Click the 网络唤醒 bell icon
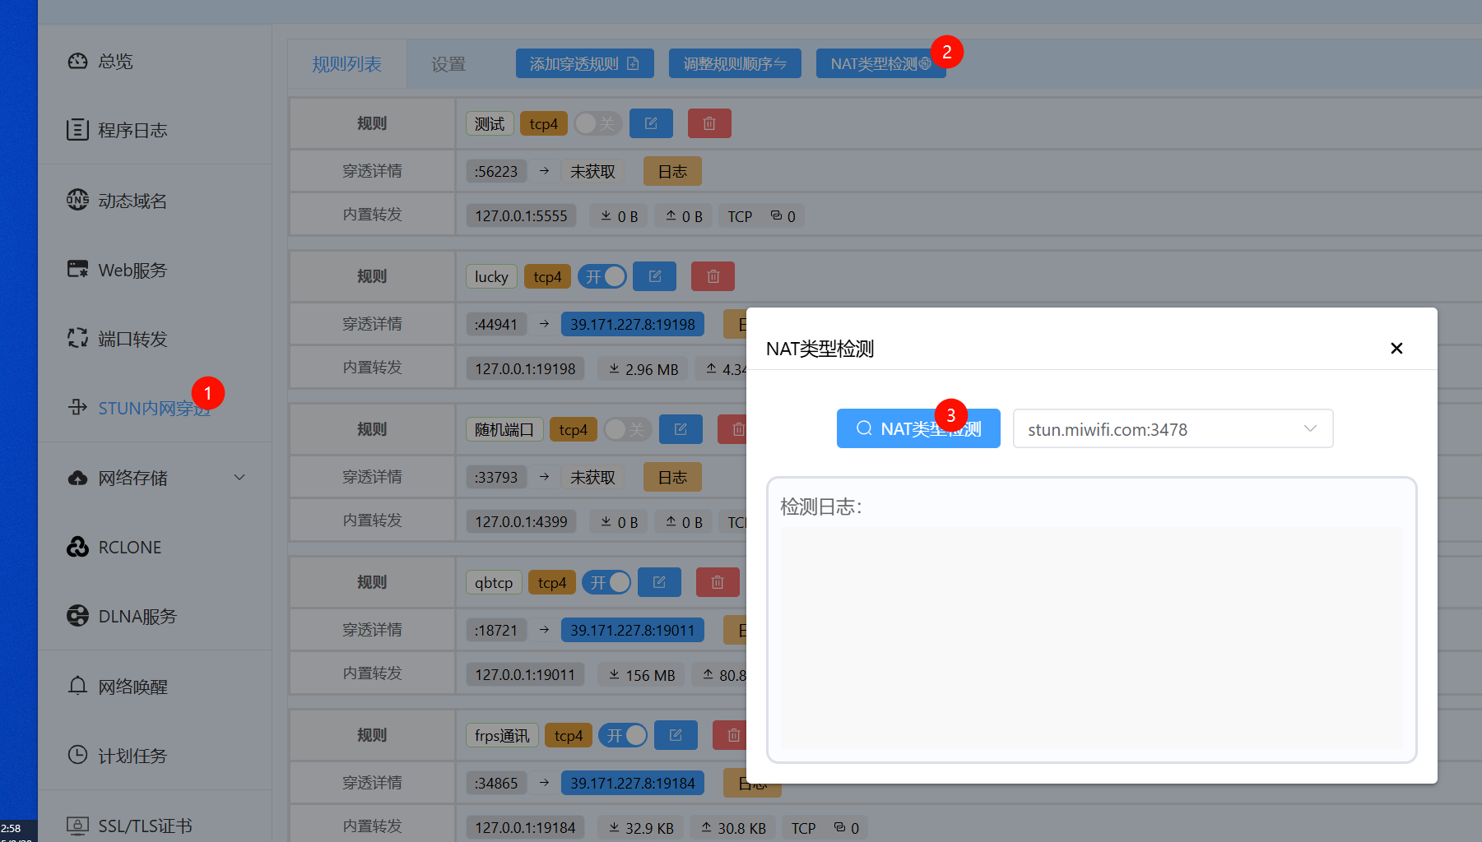The image size is (1482, 842). [77, 686]
